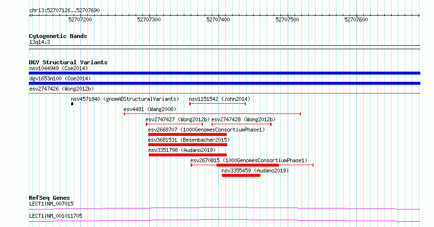Select the thick red esv2670815 bar
The height and width of the screenshot is (227, 434).
248,165
